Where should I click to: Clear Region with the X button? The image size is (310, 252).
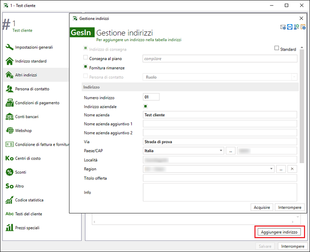tap(292, 169)
